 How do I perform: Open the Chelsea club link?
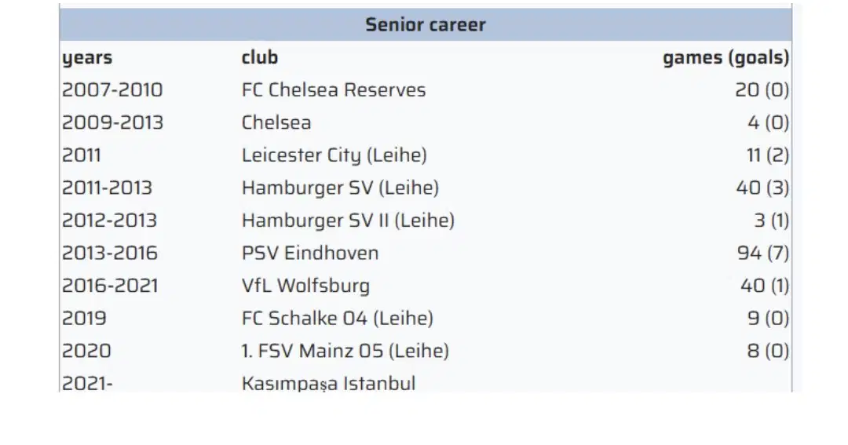pos(276,122)
